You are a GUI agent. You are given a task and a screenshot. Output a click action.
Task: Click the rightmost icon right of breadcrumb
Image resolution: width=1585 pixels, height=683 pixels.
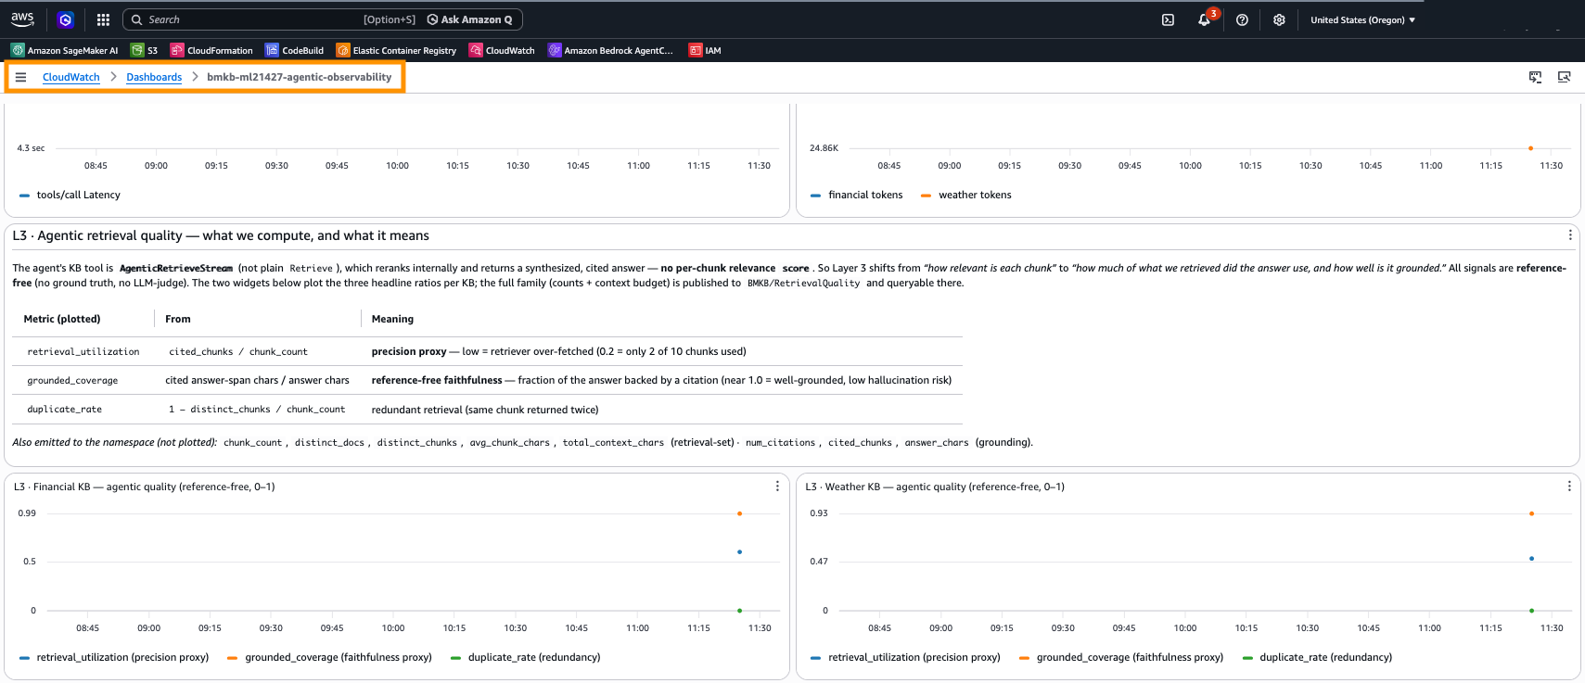(x=1564, y=77)
